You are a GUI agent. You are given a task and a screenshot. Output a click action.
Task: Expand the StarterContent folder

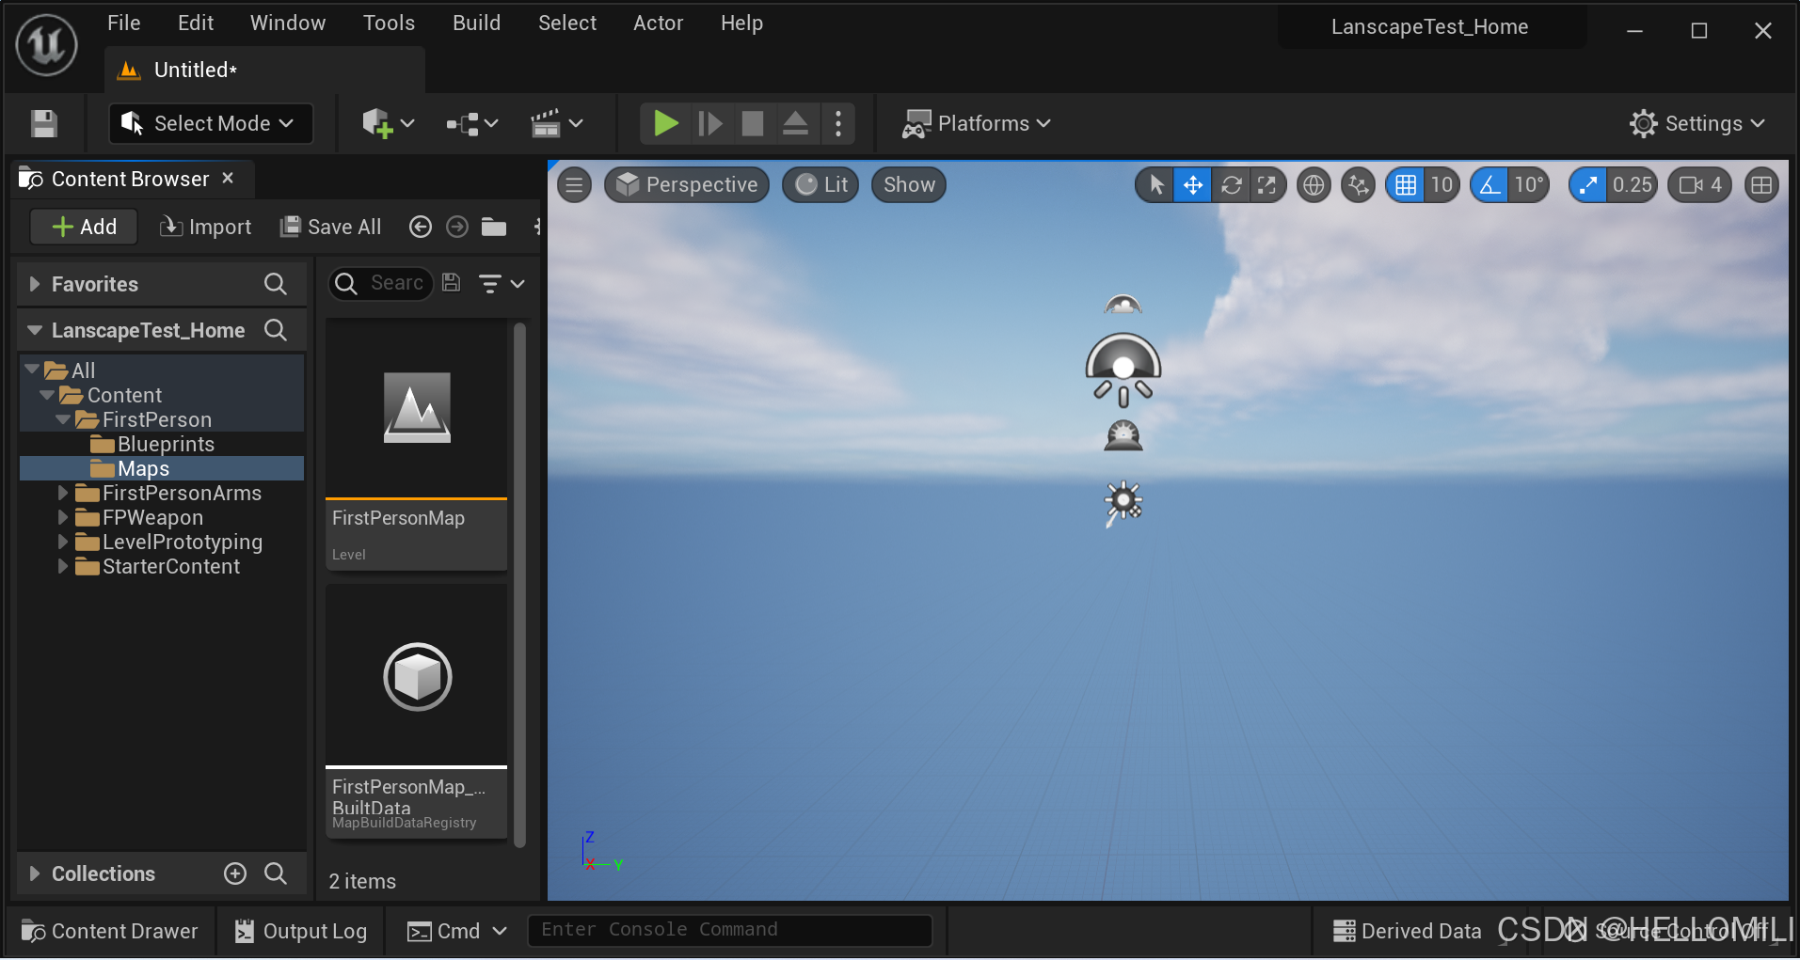pyautogui.click(x=62, y=566)
